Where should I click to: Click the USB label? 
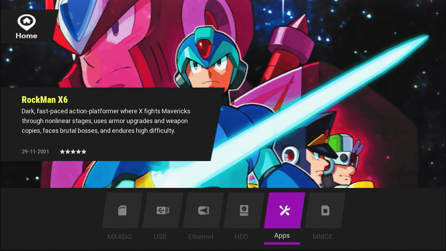click(x=160, y=237)
